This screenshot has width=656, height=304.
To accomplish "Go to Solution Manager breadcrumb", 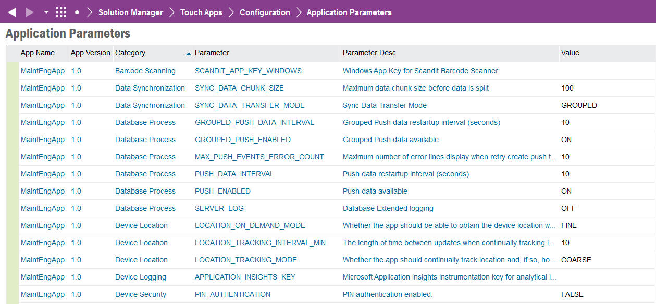I will pos(130,12).
